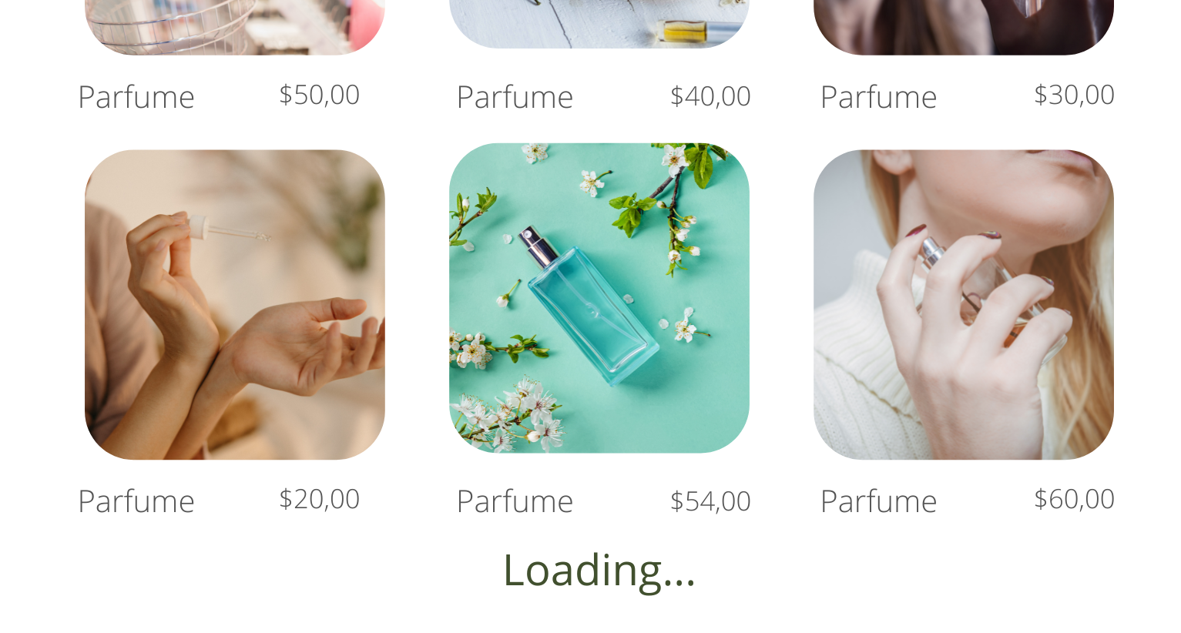Image resolution: width=1181 pixels, height=633 pixels.
Task: Select the $20,00 price label
Action: point(319,499)
